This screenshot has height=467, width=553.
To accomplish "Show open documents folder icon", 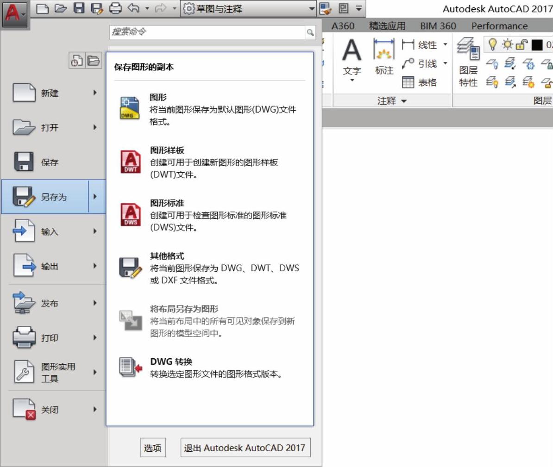I will 94,61.
